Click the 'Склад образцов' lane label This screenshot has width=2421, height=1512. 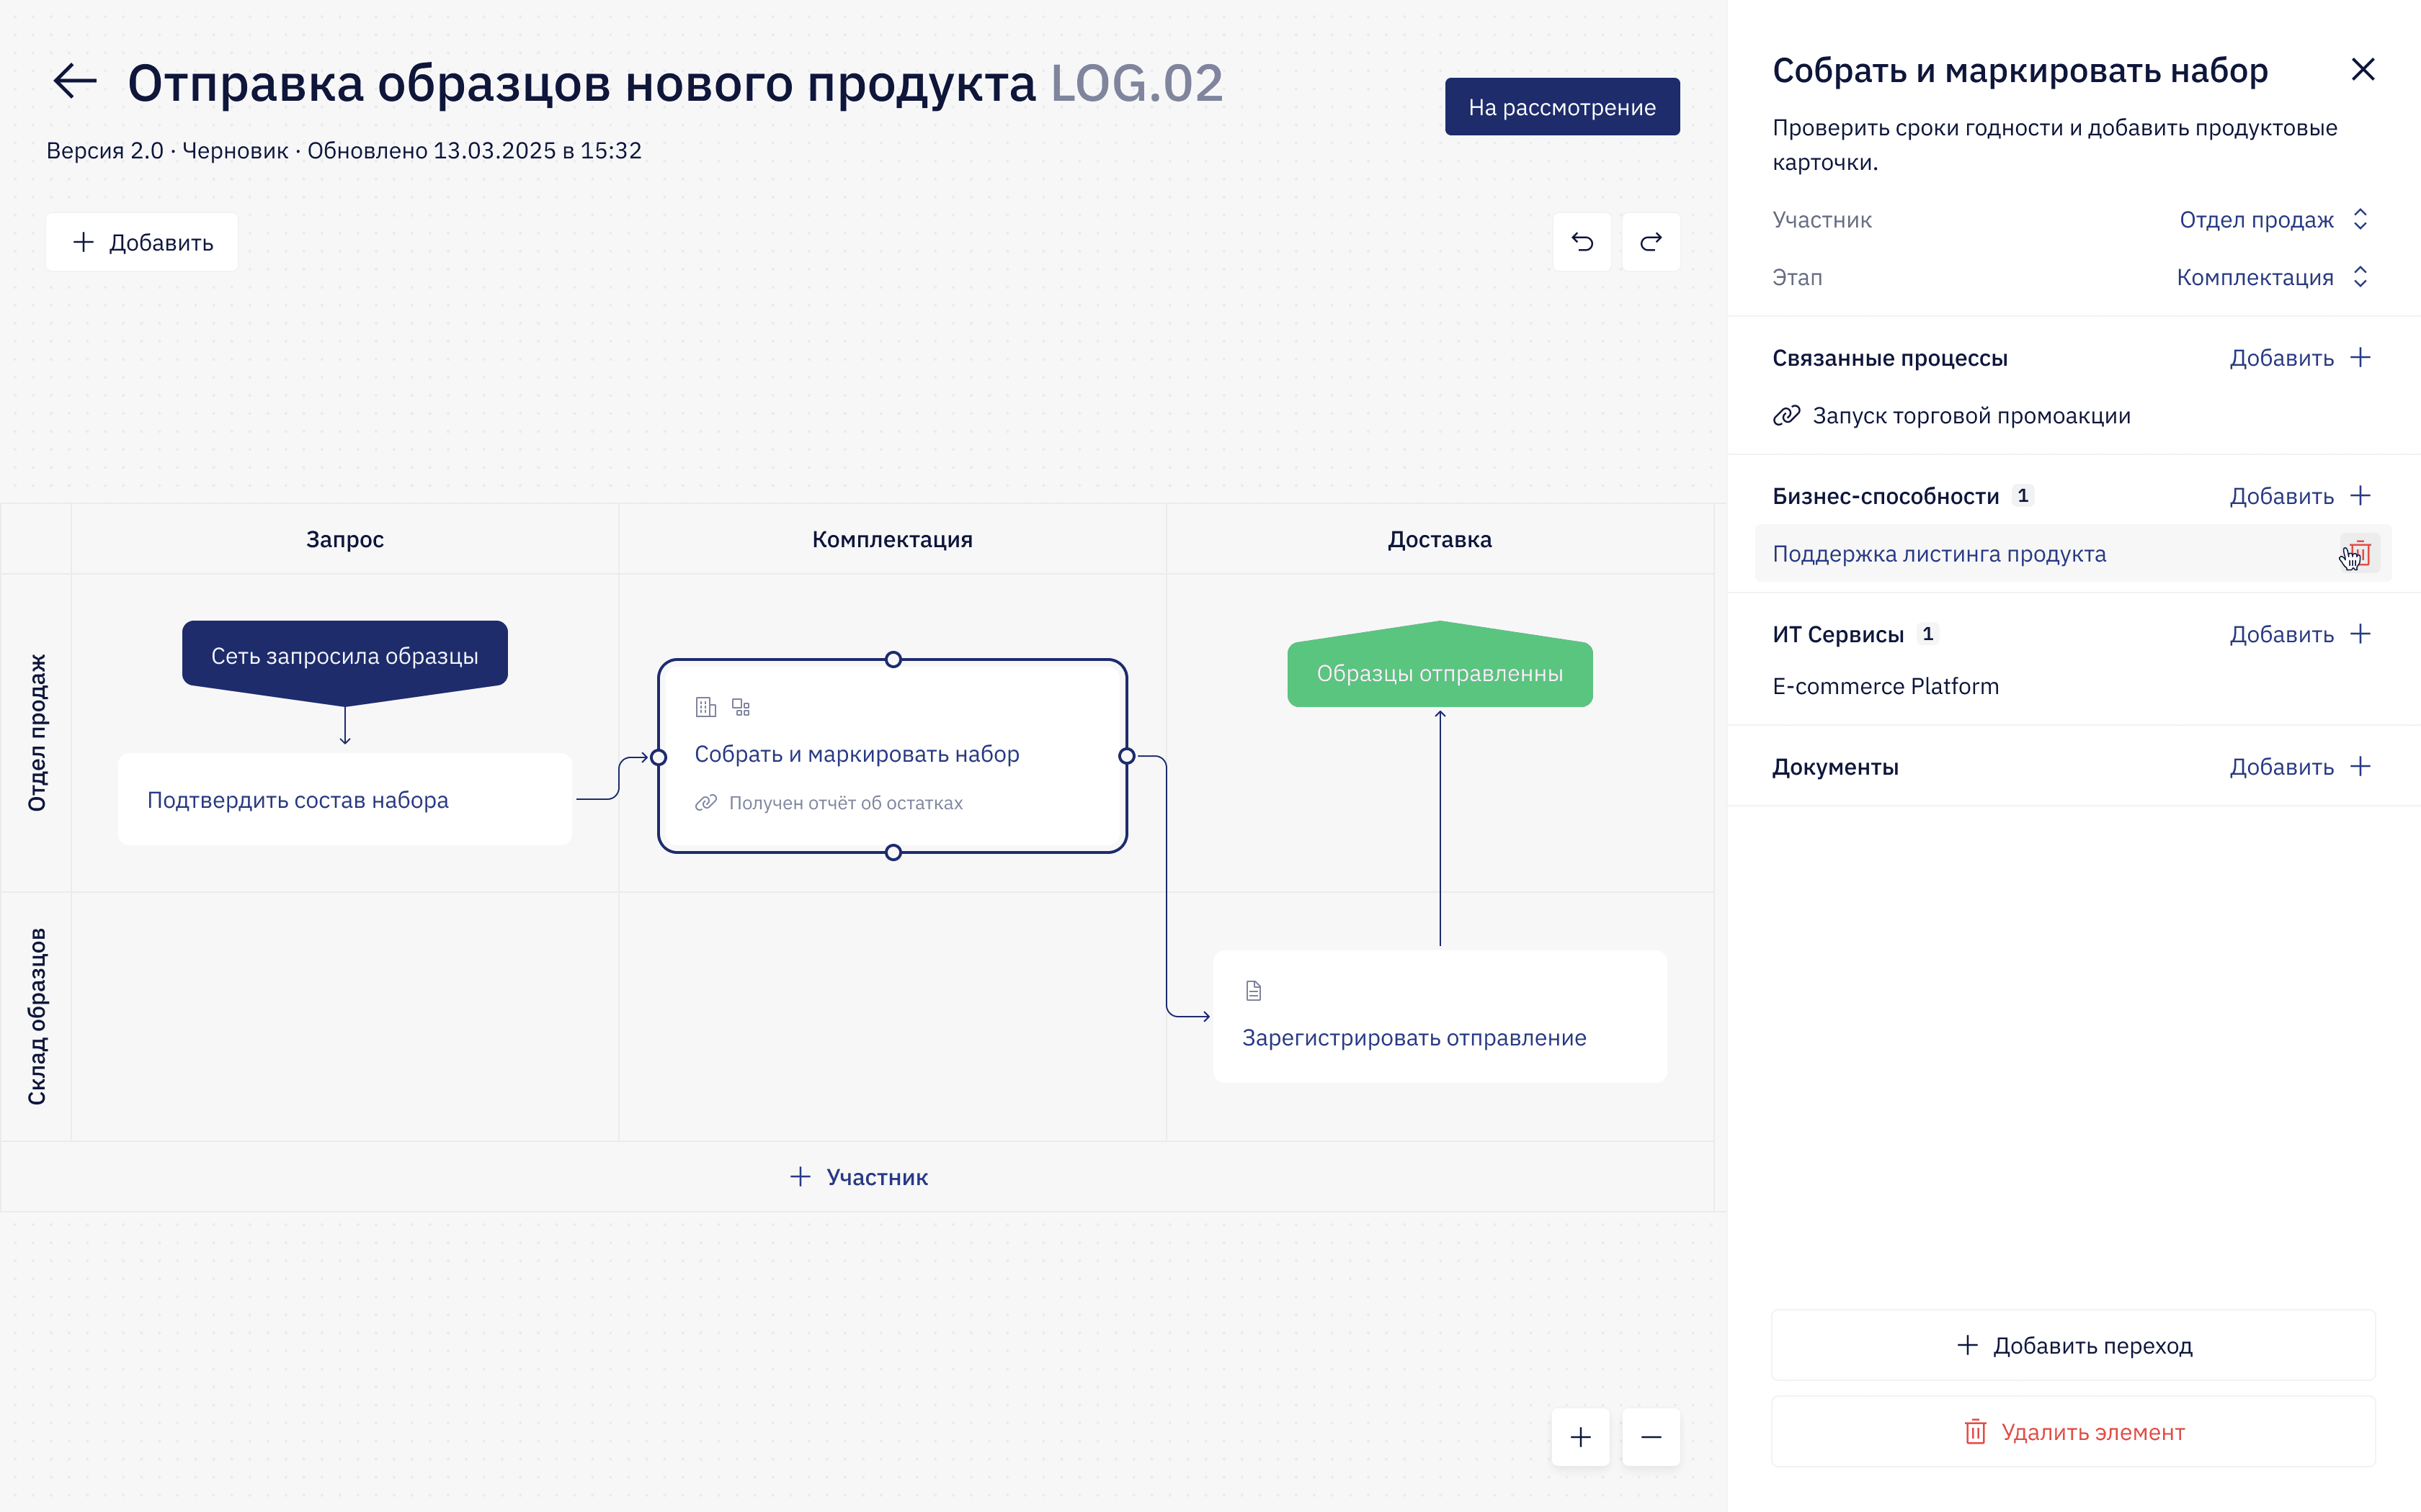36,1016
